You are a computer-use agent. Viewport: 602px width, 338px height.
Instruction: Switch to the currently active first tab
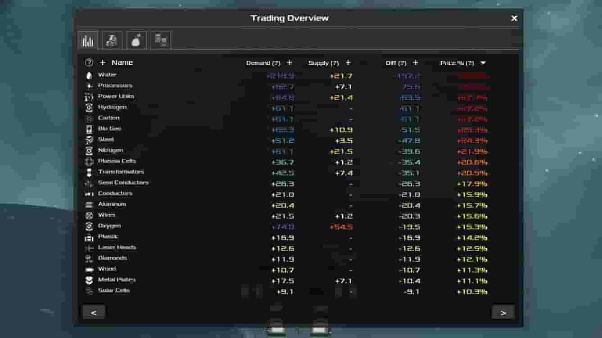coord(88,40)
